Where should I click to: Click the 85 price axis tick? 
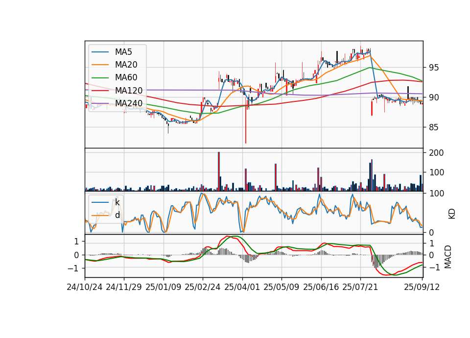[x=433, y=127]
